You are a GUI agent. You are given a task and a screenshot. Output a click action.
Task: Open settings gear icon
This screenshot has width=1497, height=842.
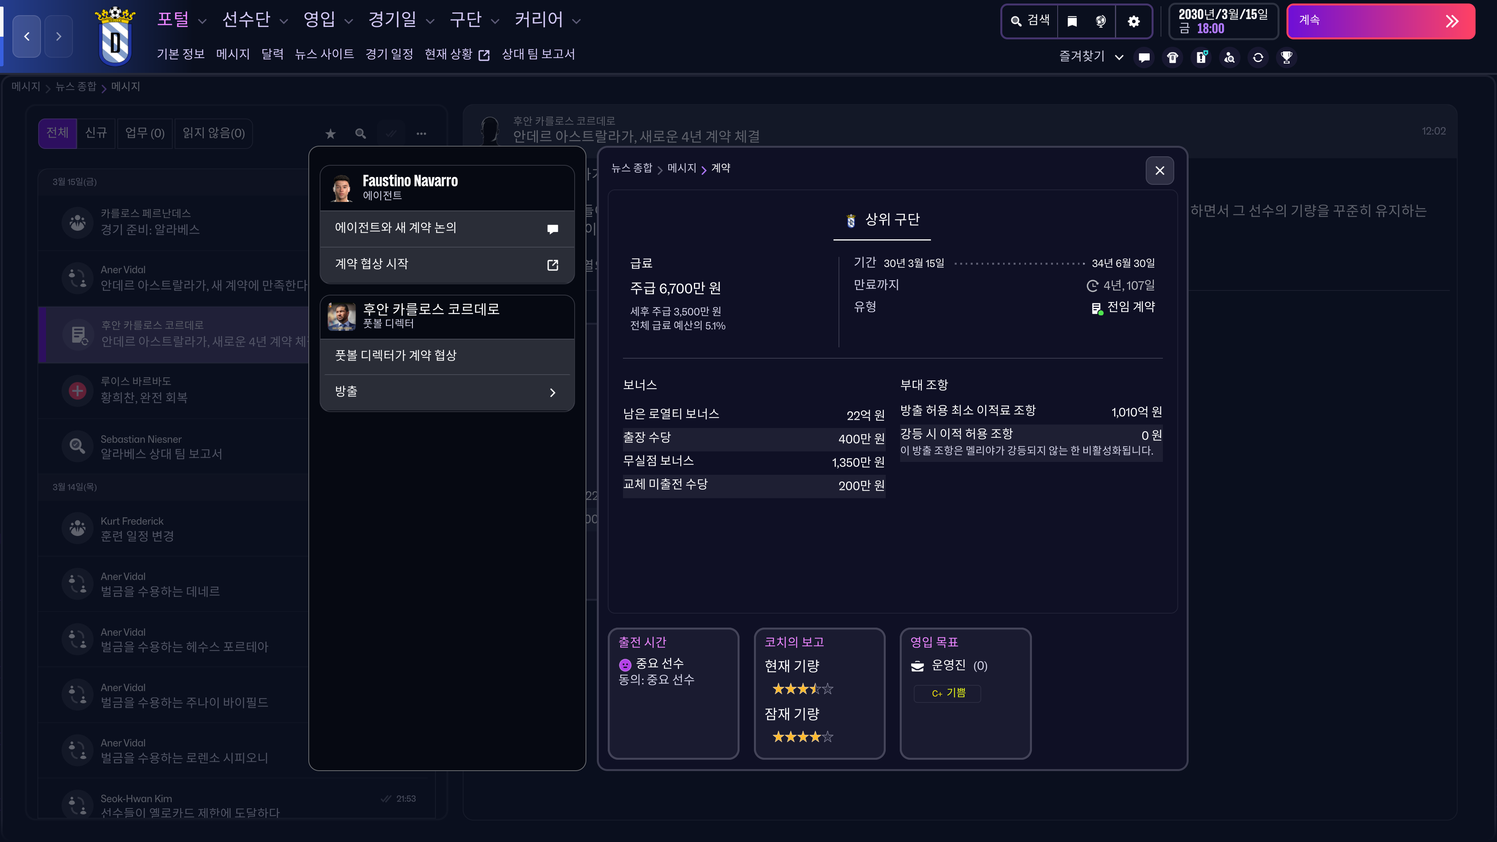[x=1133, y=21]
